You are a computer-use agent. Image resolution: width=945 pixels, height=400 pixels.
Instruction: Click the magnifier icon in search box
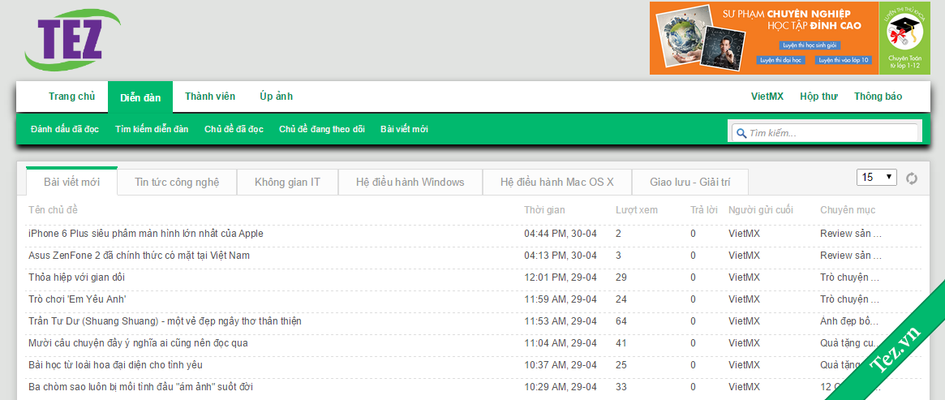tap(740, 133)
